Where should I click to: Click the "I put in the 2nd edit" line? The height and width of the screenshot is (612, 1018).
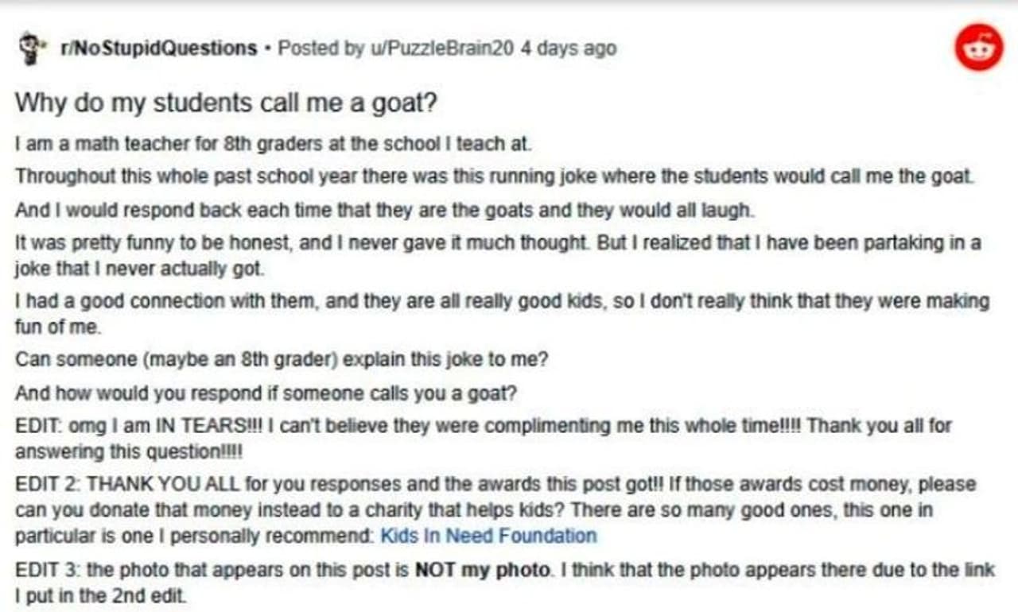click(x=100, y=595)
